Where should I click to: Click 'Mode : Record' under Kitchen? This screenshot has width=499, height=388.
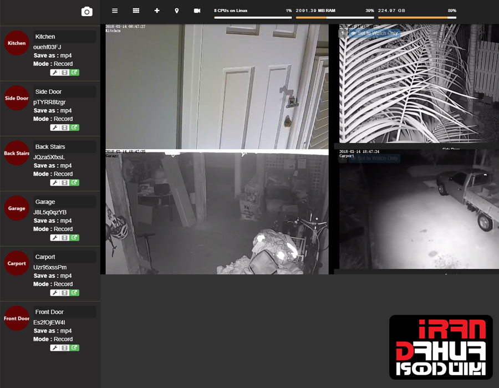pyautogui.click(x=53, y=64)
